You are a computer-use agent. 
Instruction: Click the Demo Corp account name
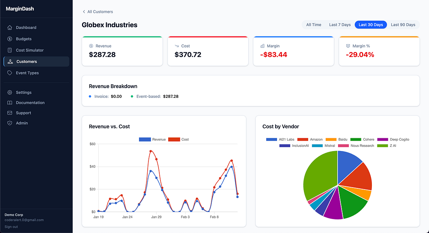coord(14,215)
